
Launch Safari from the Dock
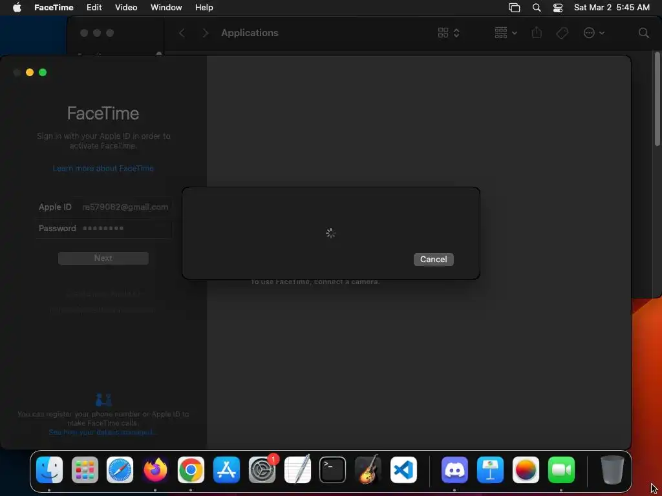[120, 470]
